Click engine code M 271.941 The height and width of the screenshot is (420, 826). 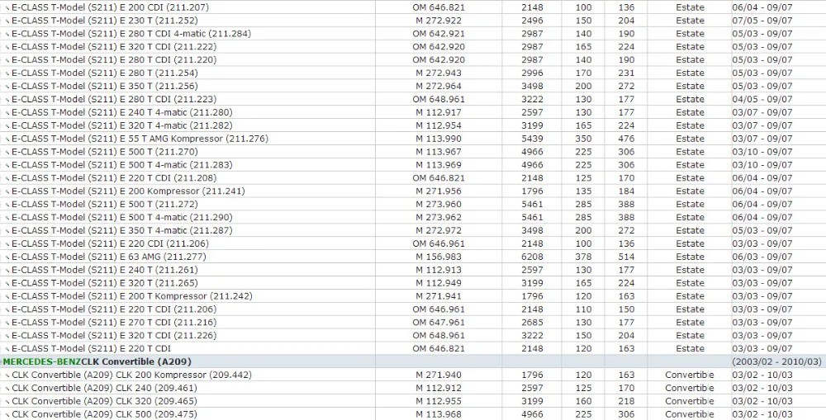tap(439, 295)
